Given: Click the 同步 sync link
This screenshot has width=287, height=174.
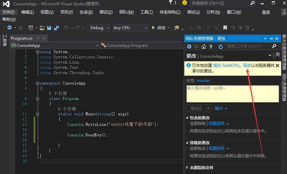Looking at the screenshot, I should pos(247,66).
